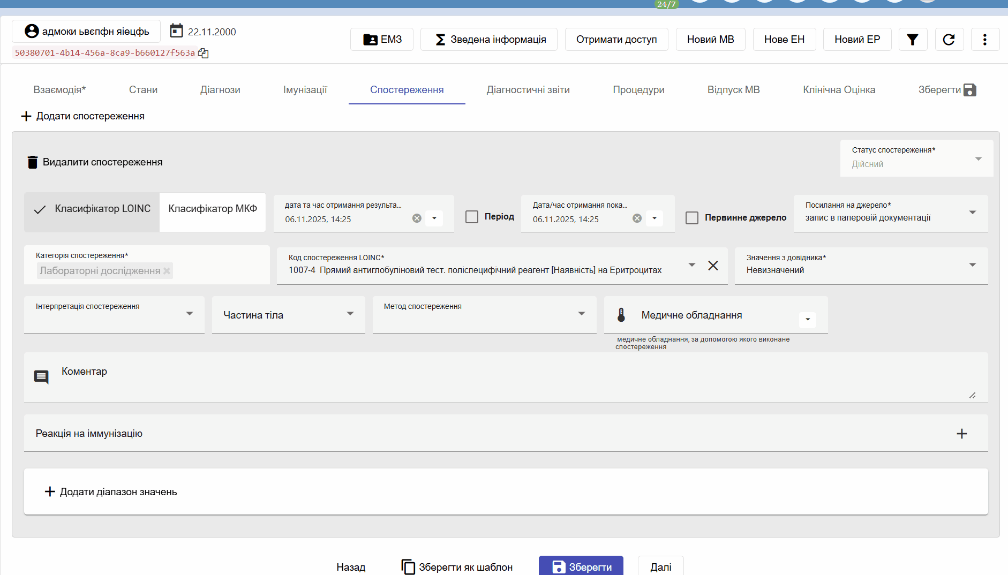Image resolution: width=1008 pixels, height=575 pixels.
Task: Open the result date-time picker arrow
Action: pyautogui.click(x=434, y=218)
